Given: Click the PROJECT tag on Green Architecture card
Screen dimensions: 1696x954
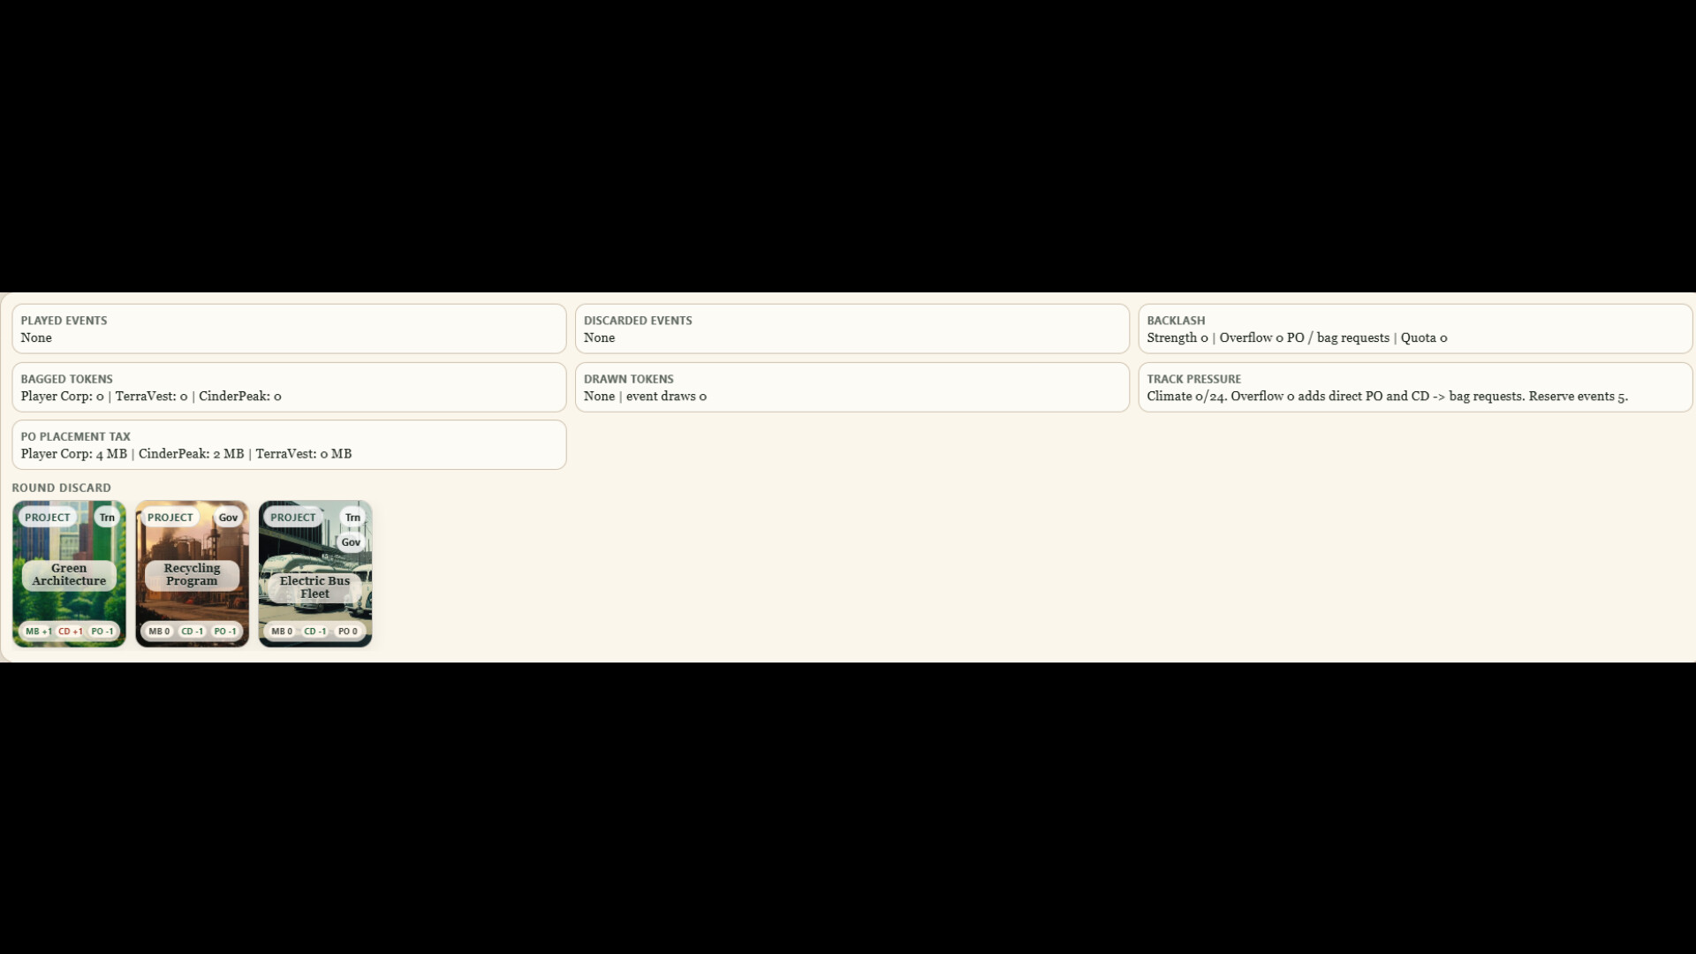Looking at the screenshot, I should 48,518.
